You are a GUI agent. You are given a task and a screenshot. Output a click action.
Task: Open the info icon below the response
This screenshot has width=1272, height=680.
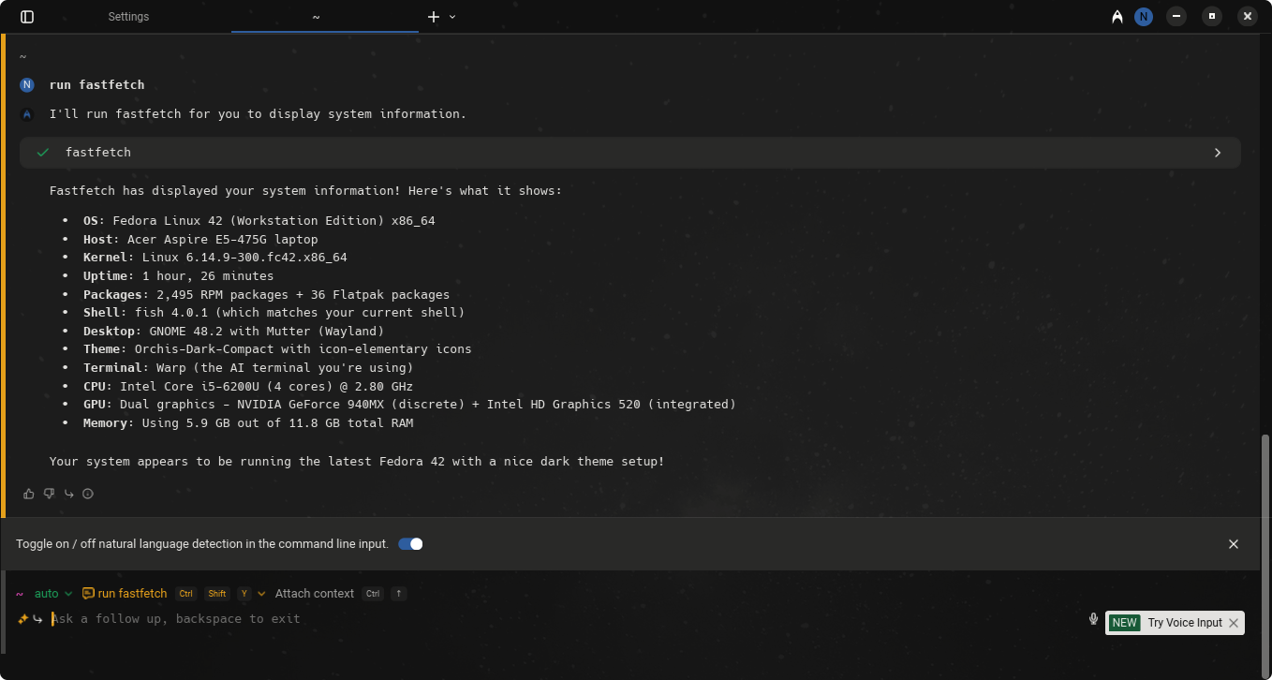[88, 494]
